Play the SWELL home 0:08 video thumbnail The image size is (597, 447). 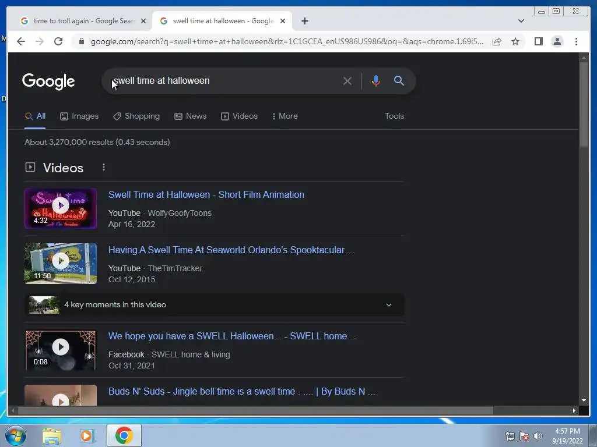point(61,350)
